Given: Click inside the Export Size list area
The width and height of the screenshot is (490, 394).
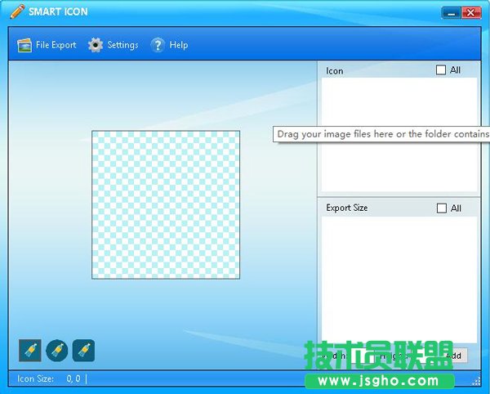Looking at the screenshot, I should point(399,270).
